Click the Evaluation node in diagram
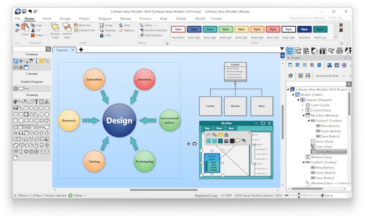Screen dimensions: 365x216 click(x=94, y=79)
